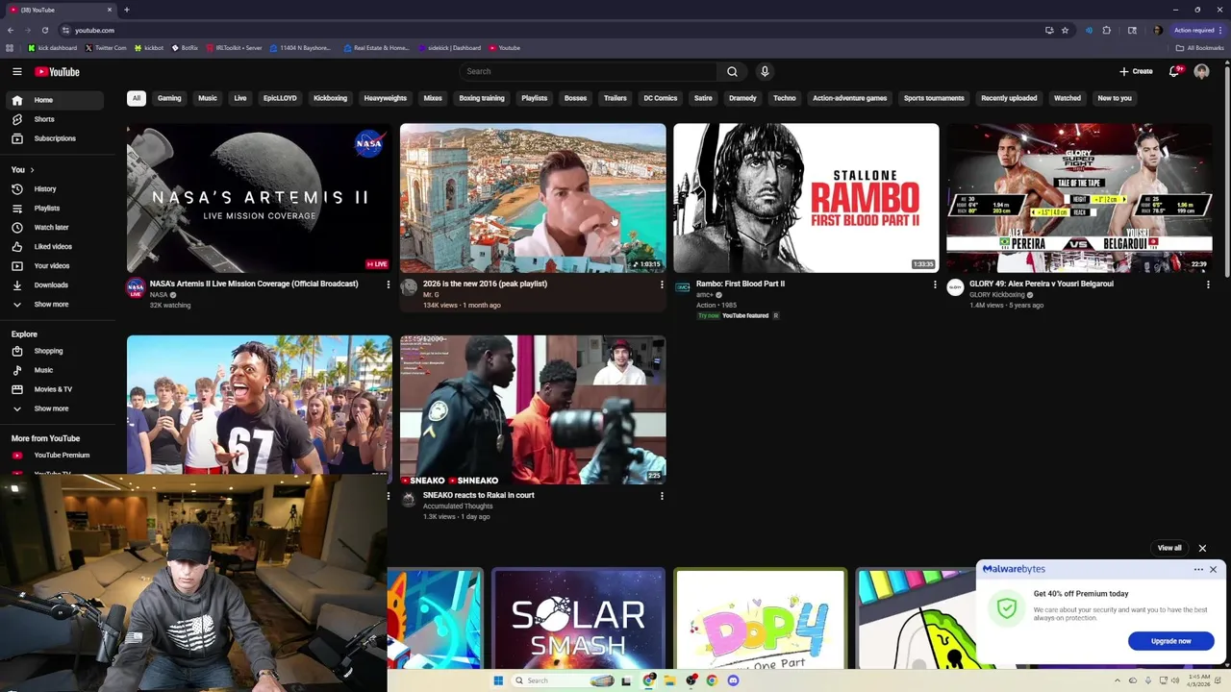Viewport: 1231px width, 692px height.
Task: Open options for NASA Artemis II video
Action: pos(389,284)
